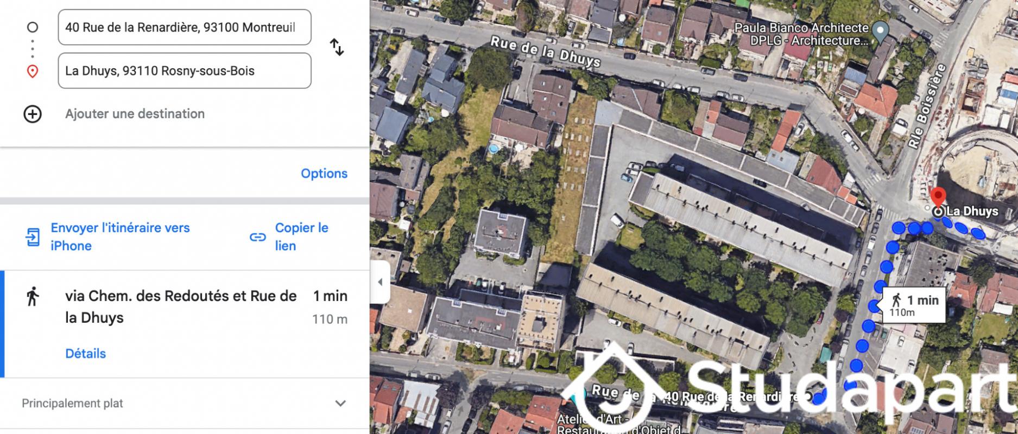
Task: Select the walking mode icon for the route
Action: click(x=33, y=296)
